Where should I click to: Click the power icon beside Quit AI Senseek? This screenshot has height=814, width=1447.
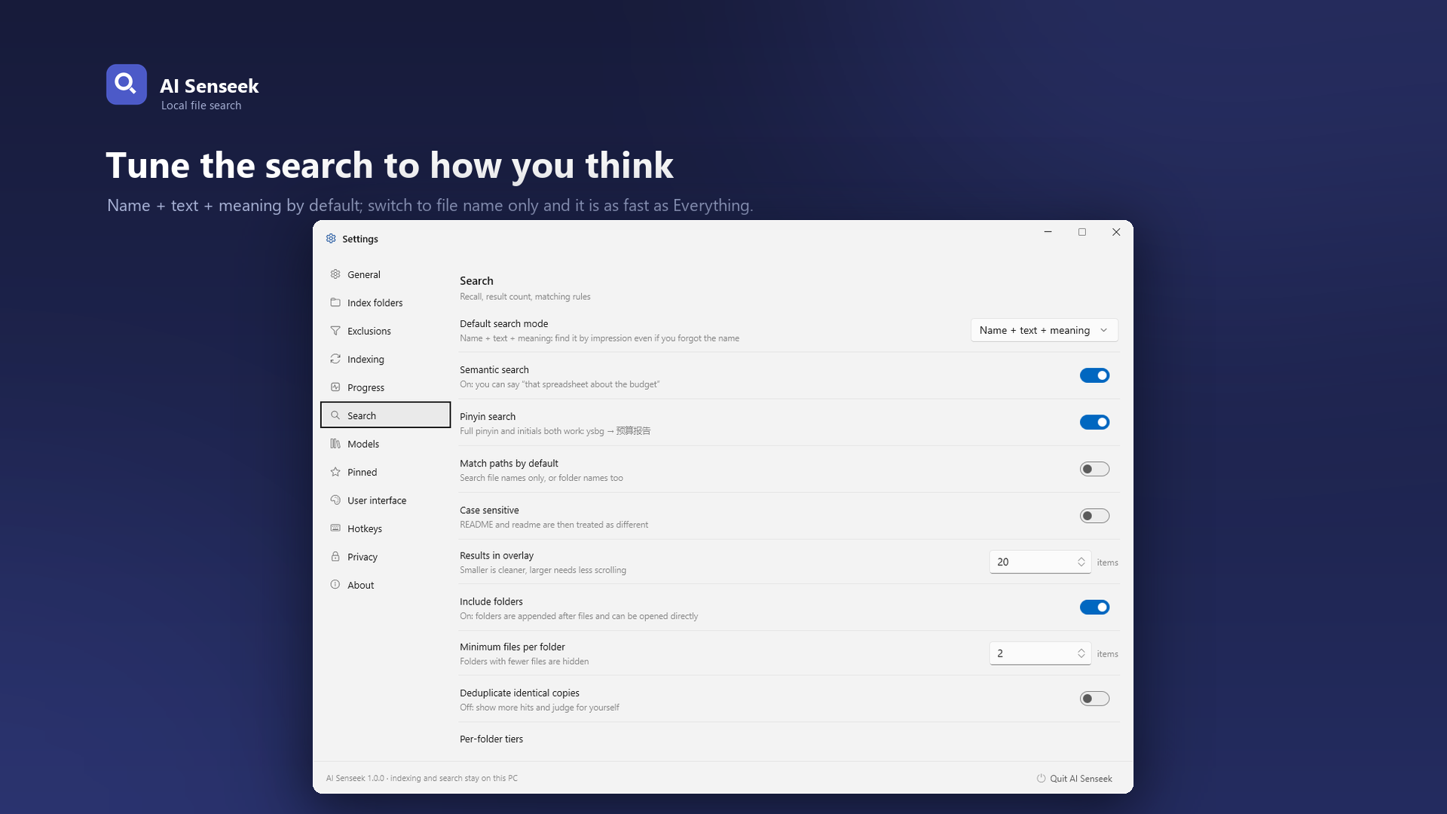click(1041, 779)
